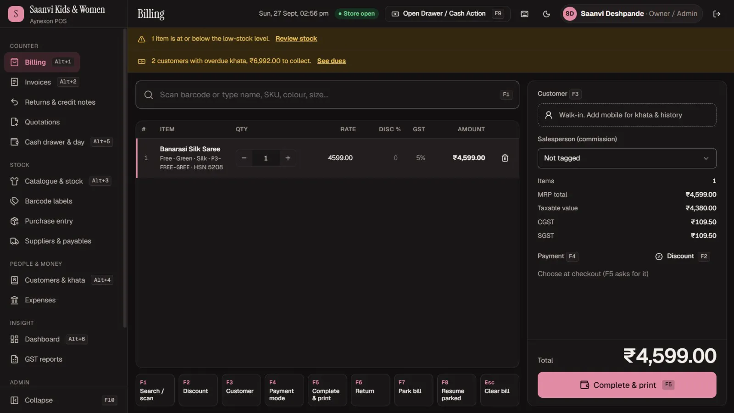
Task: Open Quotations page
Action: [x=35, y=122]
